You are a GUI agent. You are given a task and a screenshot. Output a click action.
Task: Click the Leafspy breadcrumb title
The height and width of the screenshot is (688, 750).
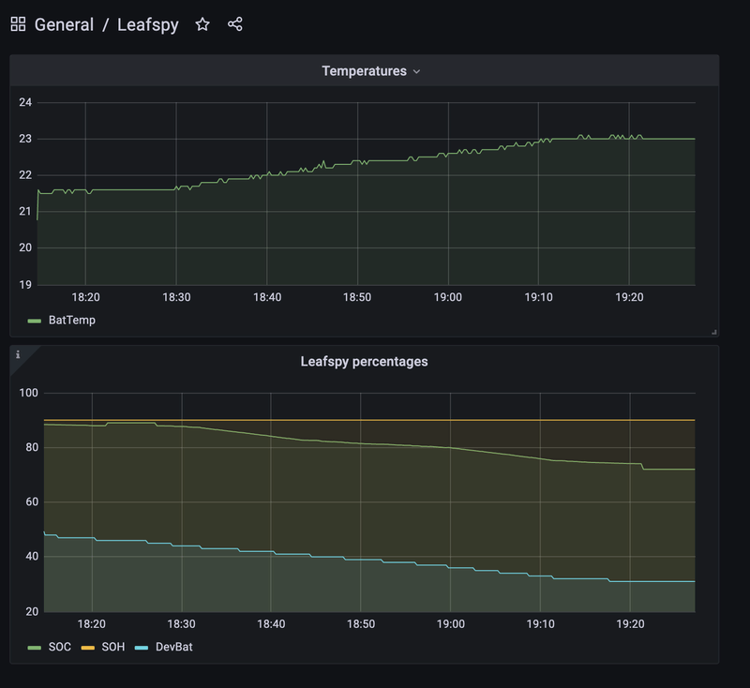147,25
